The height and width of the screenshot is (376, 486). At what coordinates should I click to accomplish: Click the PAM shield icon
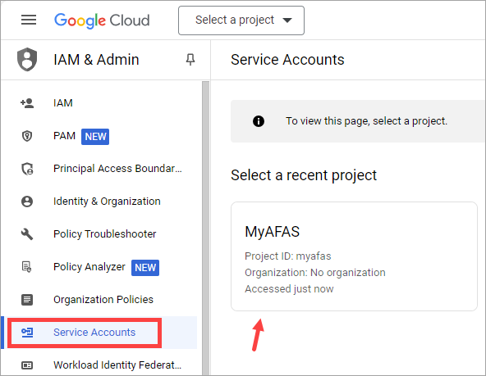click(x=27, y=136)
